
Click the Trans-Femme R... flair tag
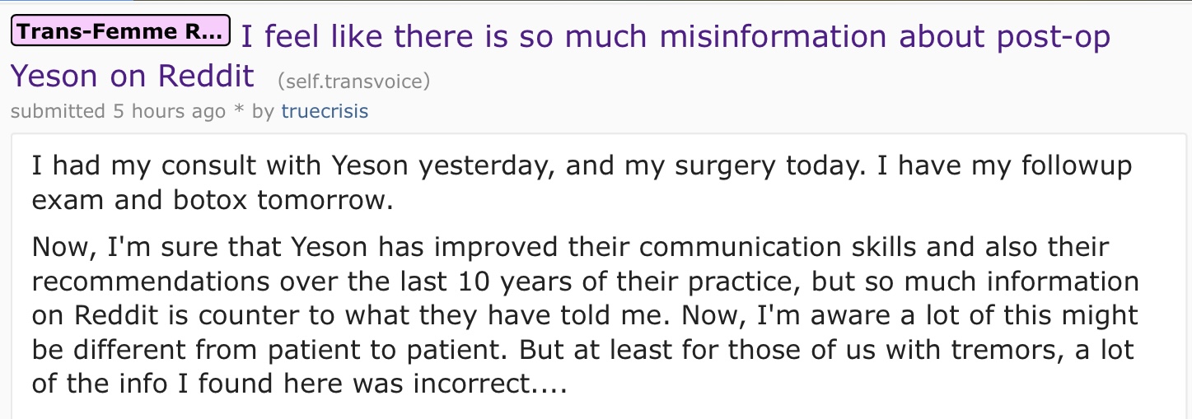pos(120,32)
